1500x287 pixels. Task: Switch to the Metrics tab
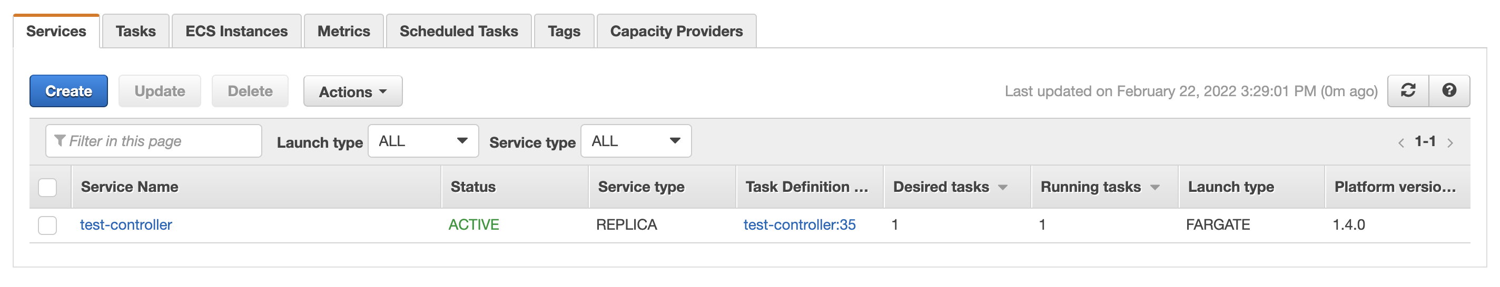[x=343, y=31]
